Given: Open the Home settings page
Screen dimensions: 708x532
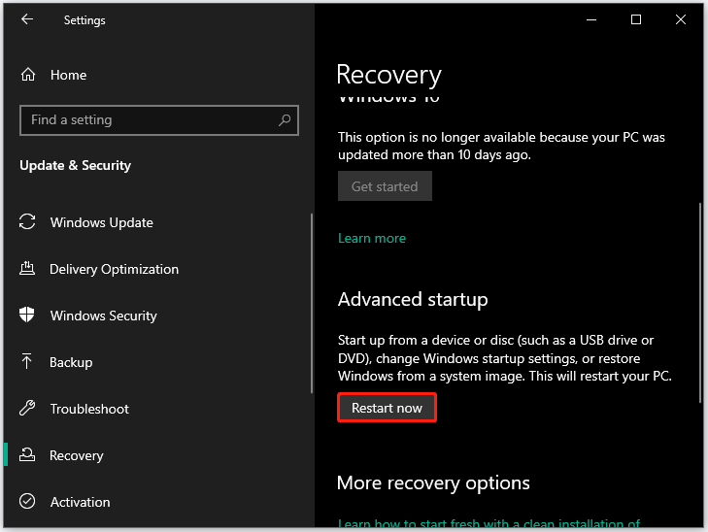Looking at the screenshot, I should coord(68,75).
